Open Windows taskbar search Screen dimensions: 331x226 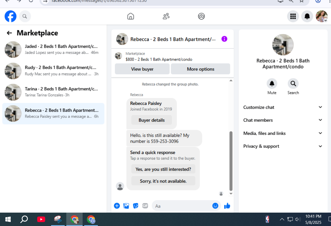coord(24,220)
